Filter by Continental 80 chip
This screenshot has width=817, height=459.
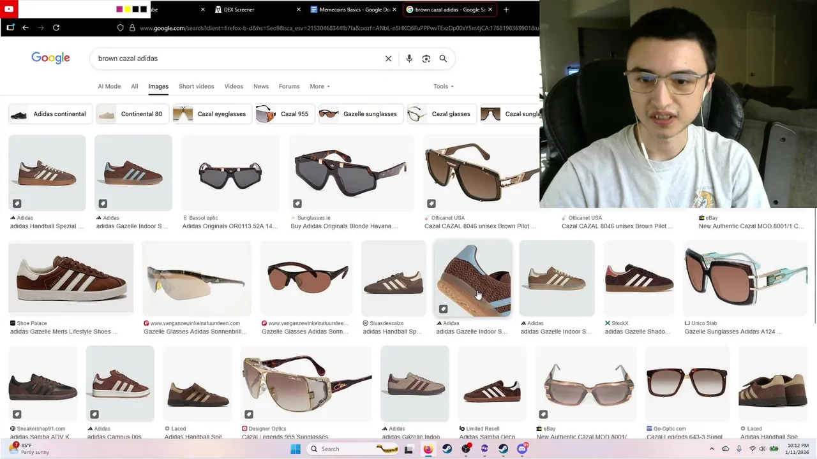(x=133, y=114)
